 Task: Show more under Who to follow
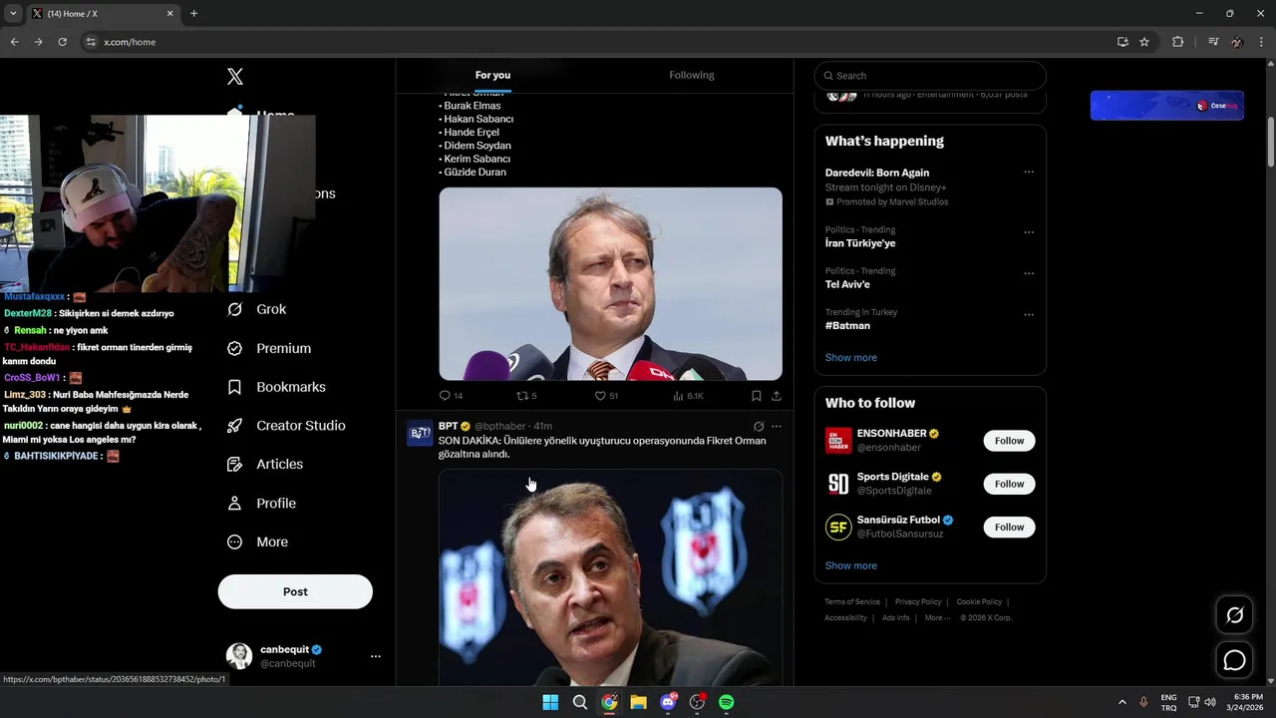click(851, 565)
